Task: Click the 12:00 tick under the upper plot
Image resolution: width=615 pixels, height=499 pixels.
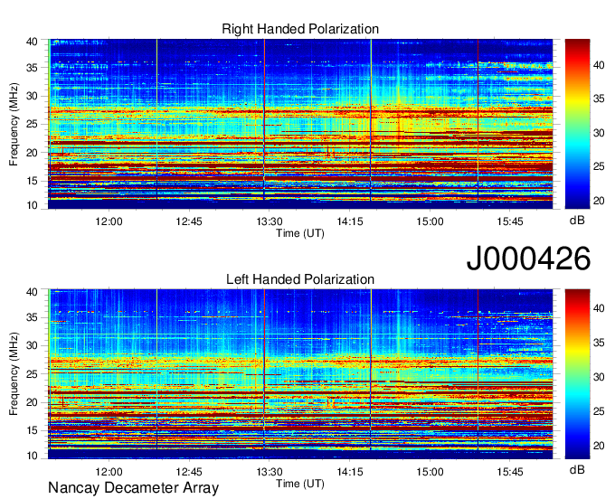Action: pos(109,221)
